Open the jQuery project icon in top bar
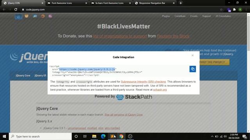Viewport: 250px width, 140px height. click(x=18, y=16)
